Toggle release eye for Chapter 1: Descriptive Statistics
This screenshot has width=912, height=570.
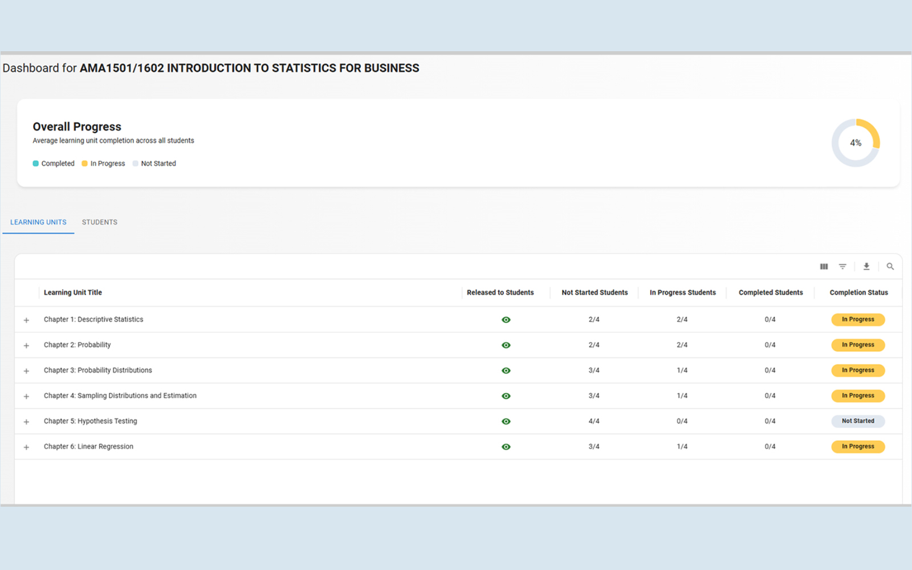[x=506, y=320]
